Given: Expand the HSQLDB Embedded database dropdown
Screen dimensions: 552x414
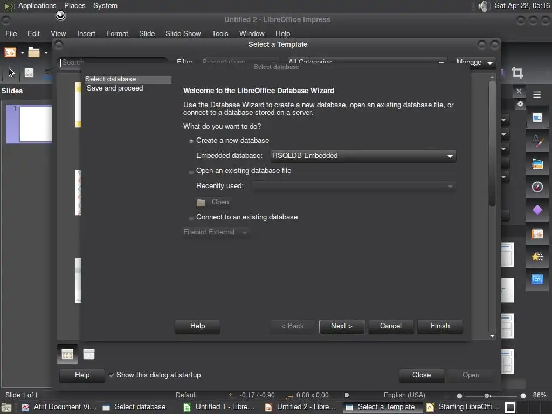Looking at the screenshot, I should coord(363,156).
